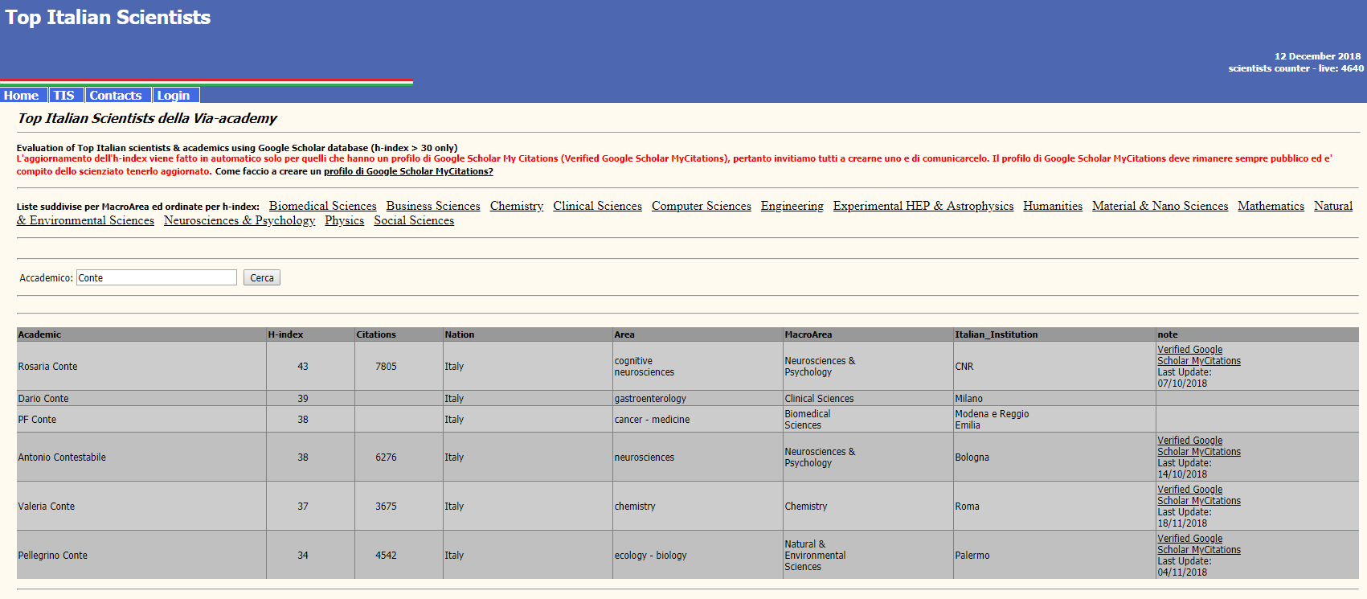Open the Humanities list

(1053, 206)
